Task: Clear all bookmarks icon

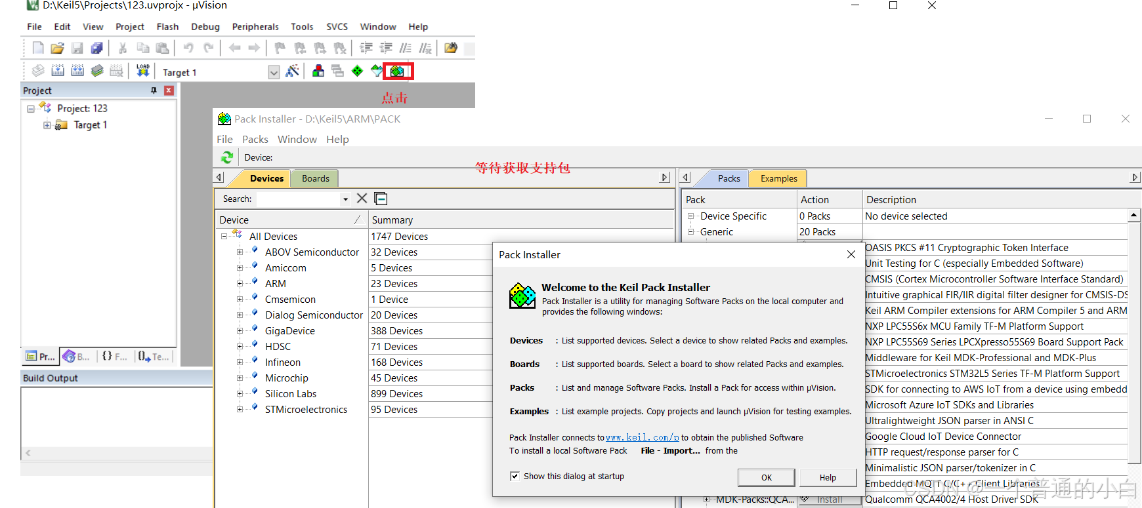Action: tap(340, 48)
